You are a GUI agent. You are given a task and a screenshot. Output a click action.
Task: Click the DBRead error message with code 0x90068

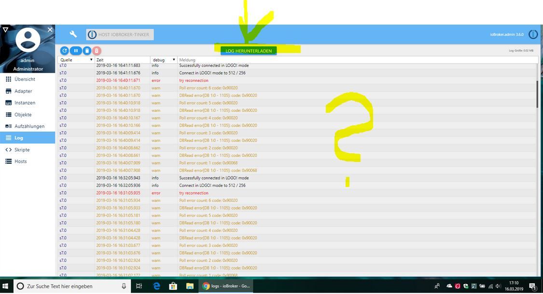(x=218, y=171)
